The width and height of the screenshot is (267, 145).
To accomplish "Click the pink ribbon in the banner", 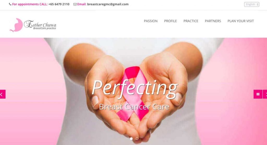I will pyautogui.click(x=133, y=93).
